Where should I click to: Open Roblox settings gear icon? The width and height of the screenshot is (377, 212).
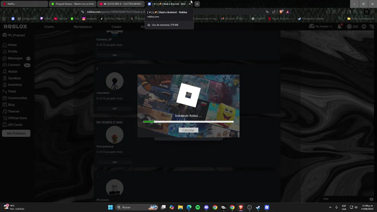click(364, 26)
